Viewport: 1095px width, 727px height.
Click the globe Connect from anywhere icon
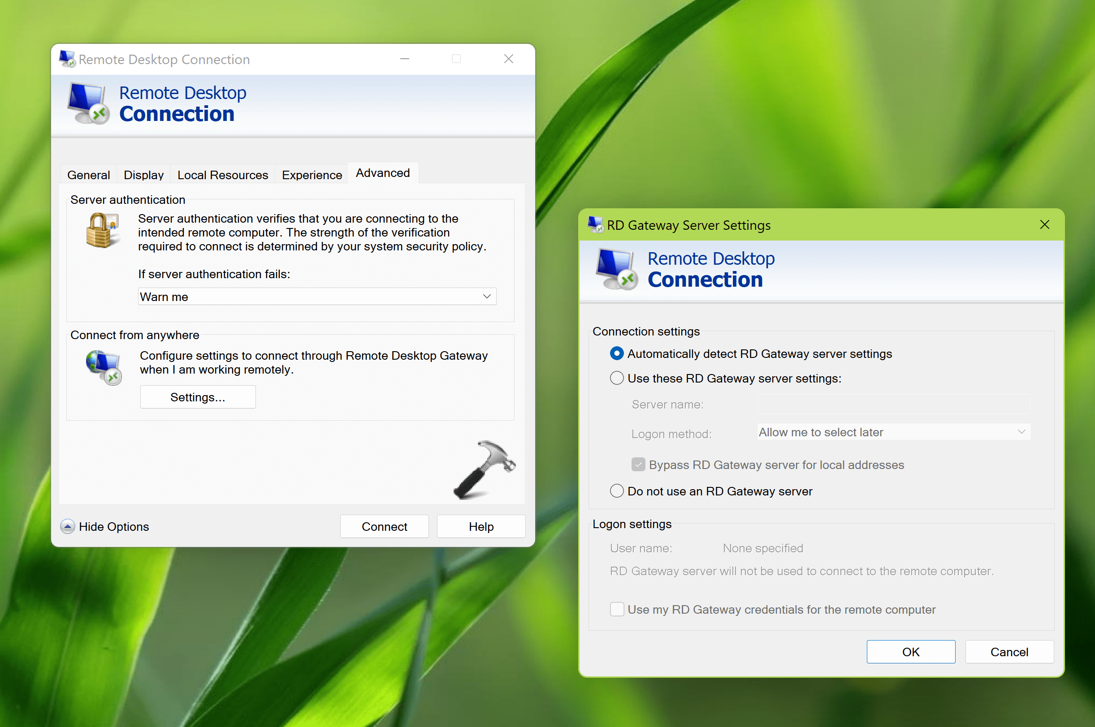pyautogui.click(x=103, y=367)
